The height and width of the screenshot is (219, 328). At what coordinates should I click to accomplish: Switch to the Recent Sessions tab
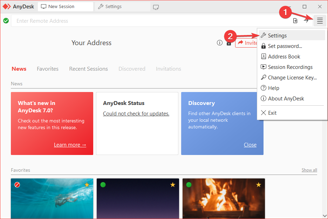click(88, 69)
